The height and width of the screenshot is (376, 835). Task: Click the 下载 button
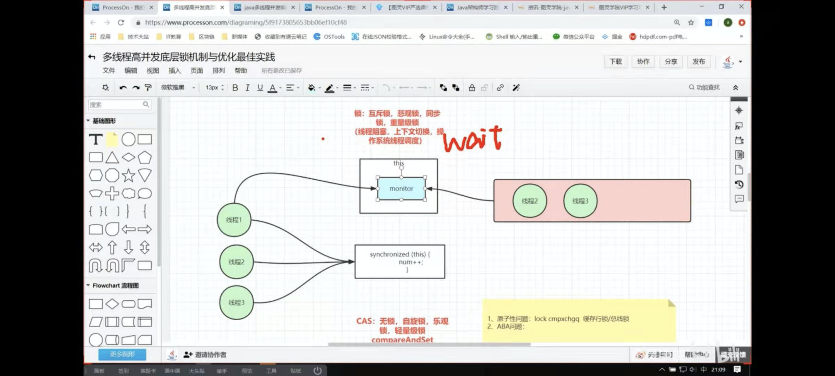pyautogui.click(x=616, y=62)
